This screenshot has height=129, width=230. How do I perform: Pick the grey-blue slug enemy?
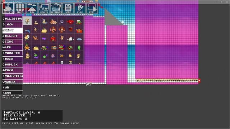tap(79, 39)
